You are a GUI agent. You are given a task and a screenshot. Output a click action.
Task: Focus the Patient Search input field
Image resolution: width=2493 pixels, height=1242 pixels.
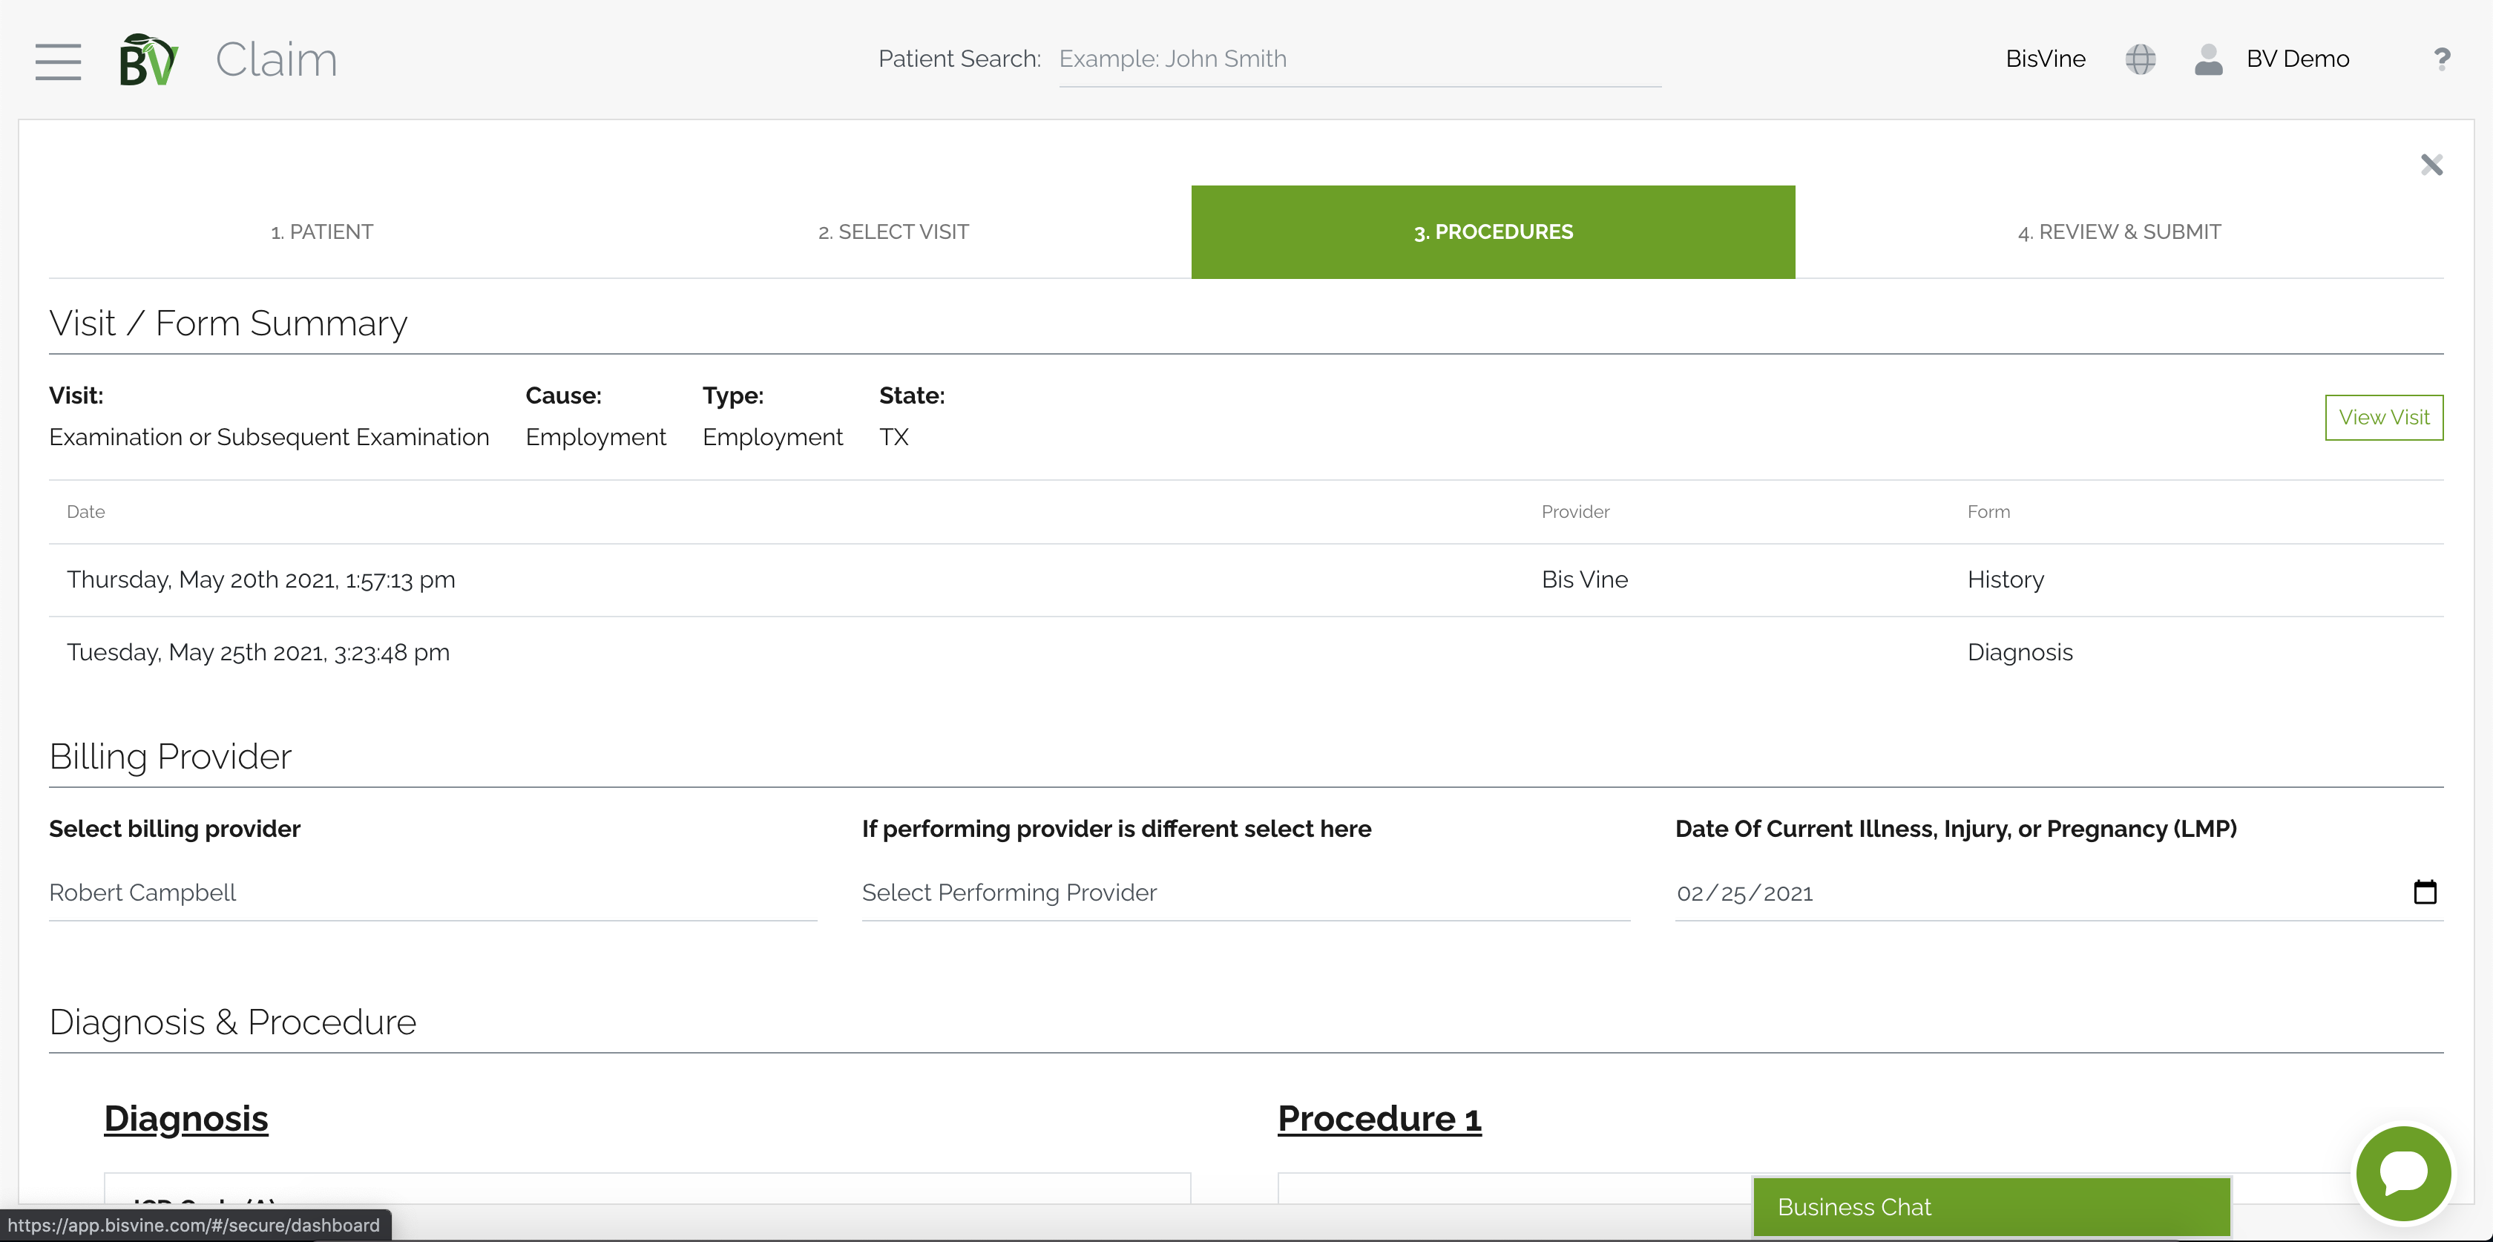[1359, 59]
